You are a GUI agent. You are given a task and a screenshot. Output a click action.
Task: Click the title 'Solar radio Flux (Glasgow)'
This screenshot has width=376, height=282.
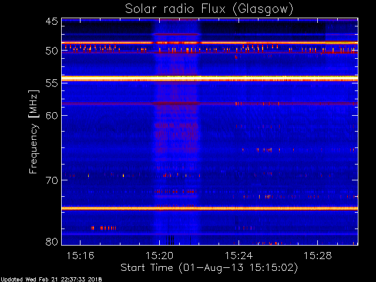pos(209,9)
